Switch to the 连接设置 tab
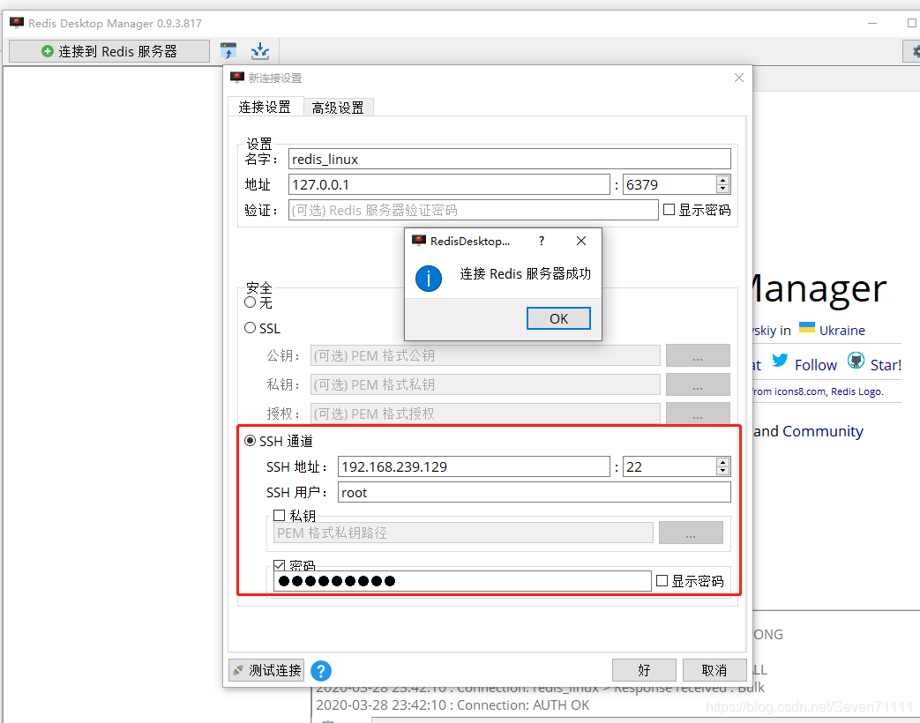Image resolution: width=920 pixels, height=723 pixels. click(x=265, y=107)
